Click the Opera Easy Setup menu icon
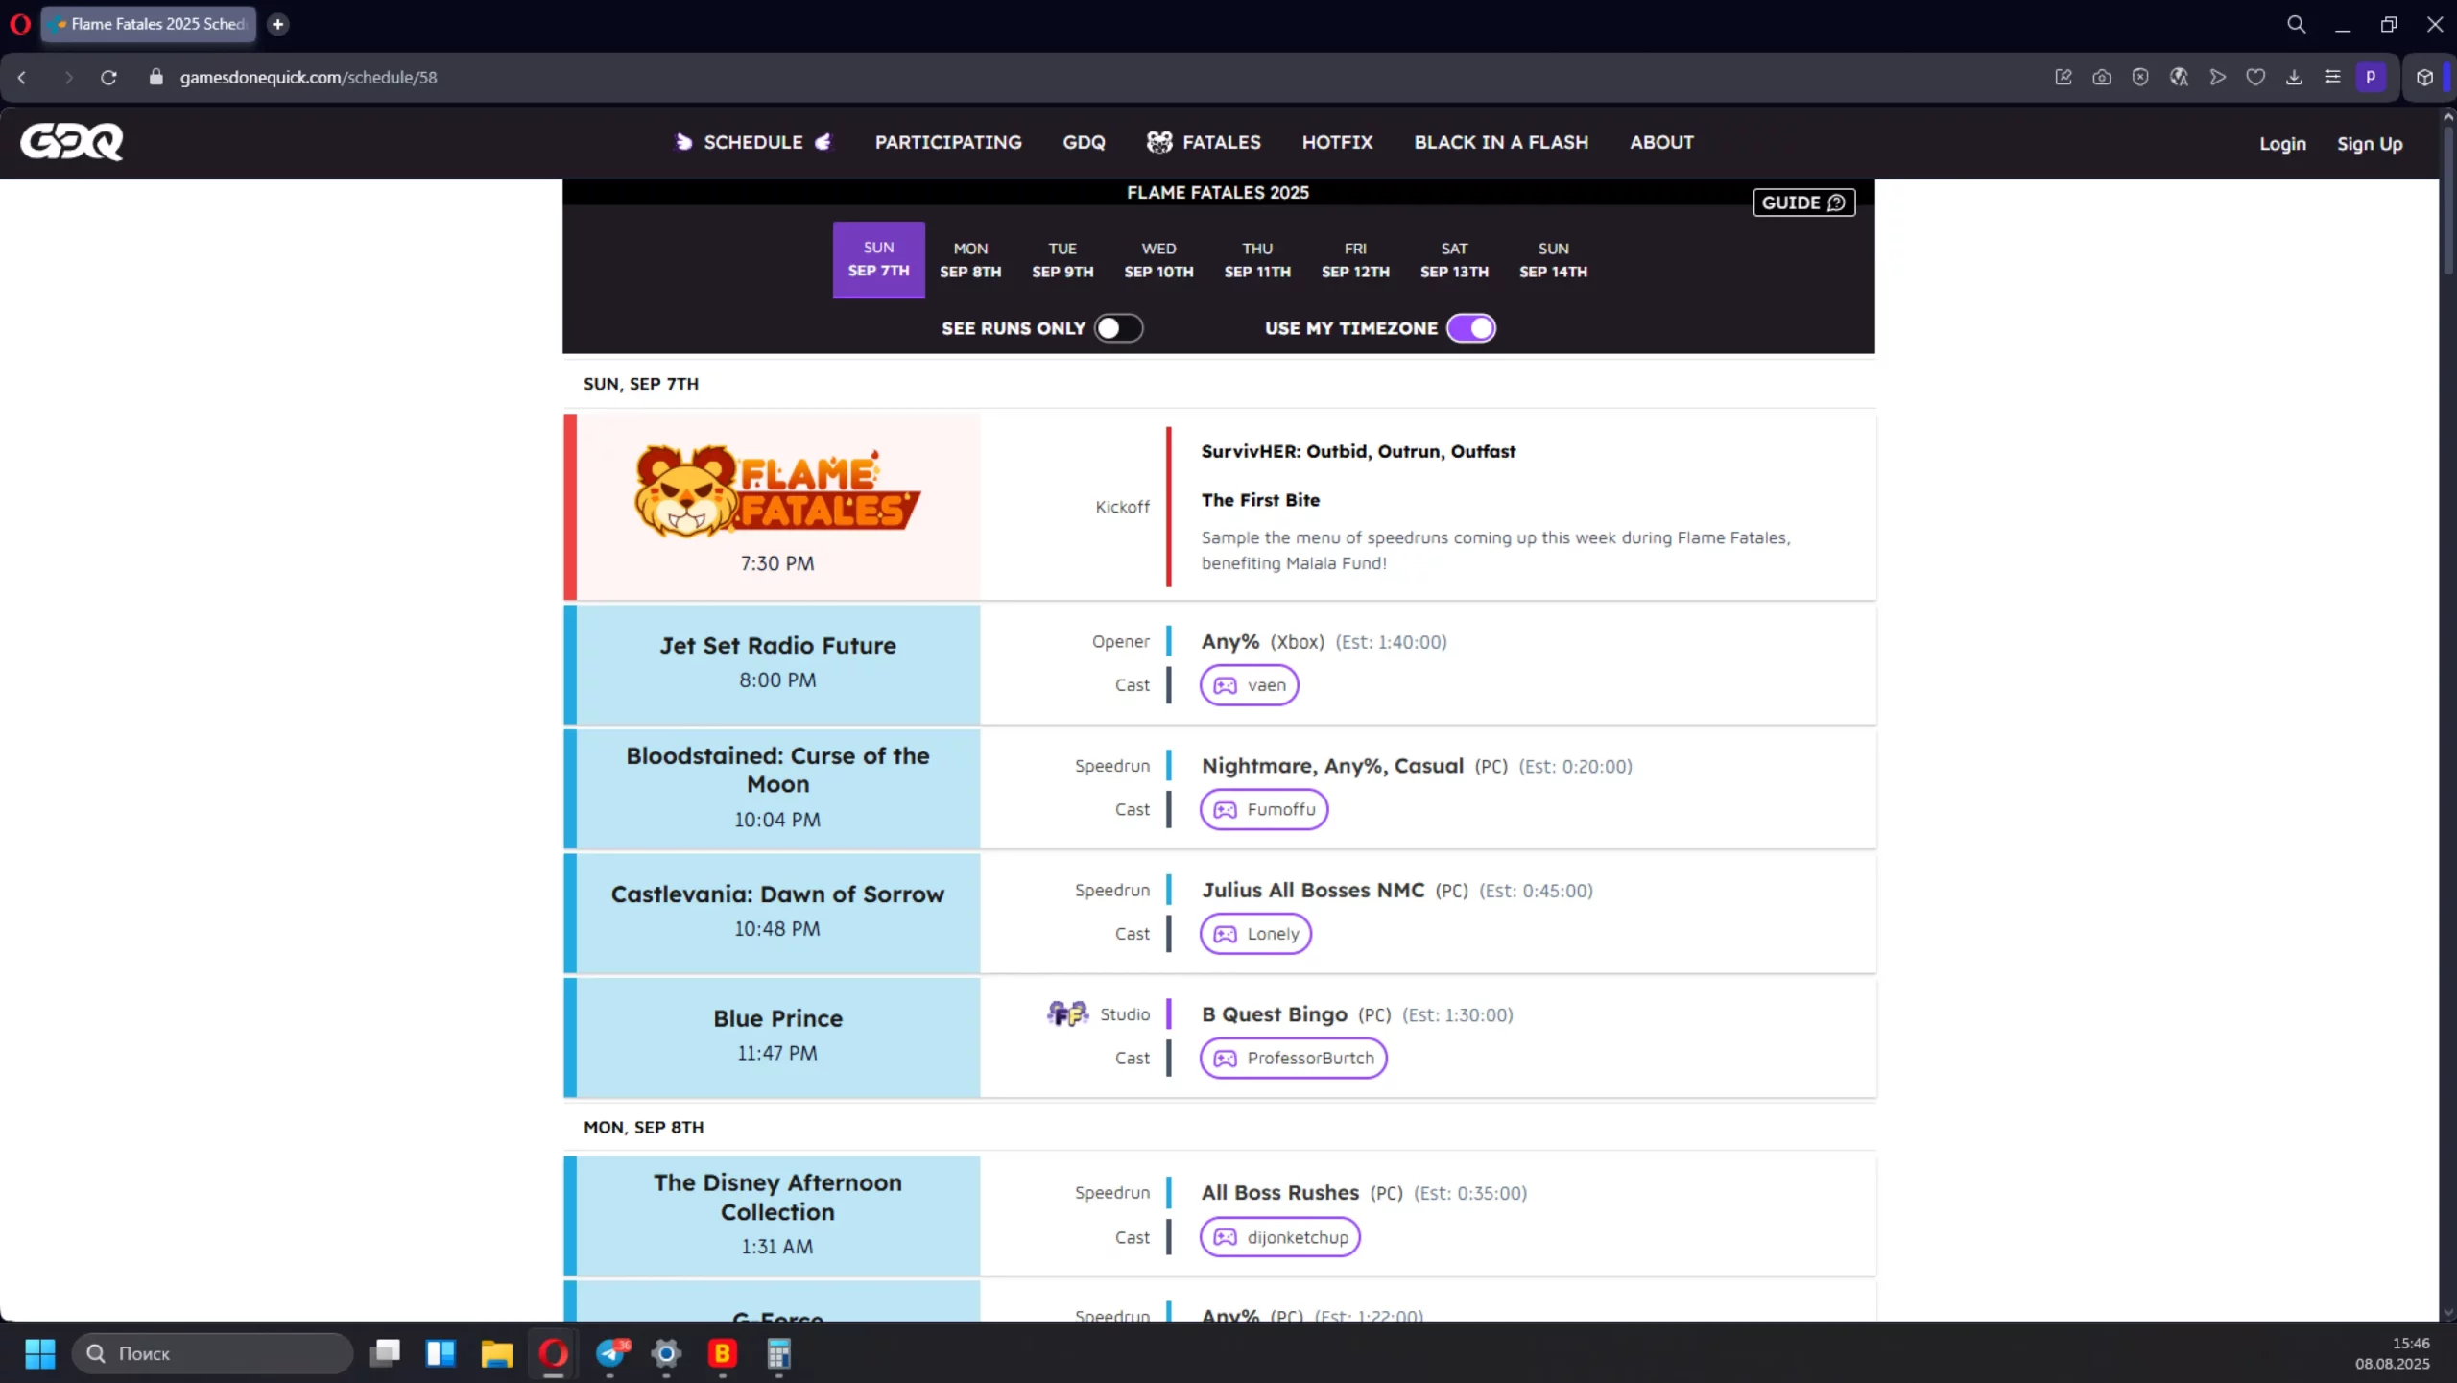The height and width of the screenshot is (1383, 2457). pyautogui.click(x=2332, y=78)
